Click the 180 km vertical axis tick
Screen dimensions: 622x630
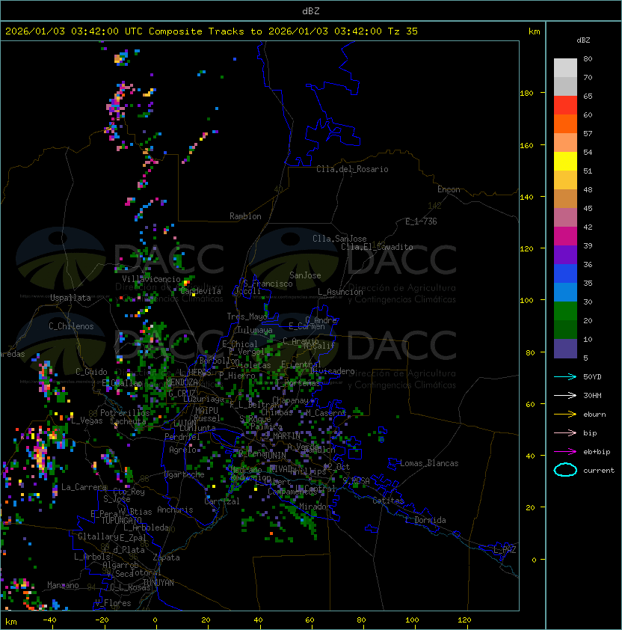click(x=526, y=94)
